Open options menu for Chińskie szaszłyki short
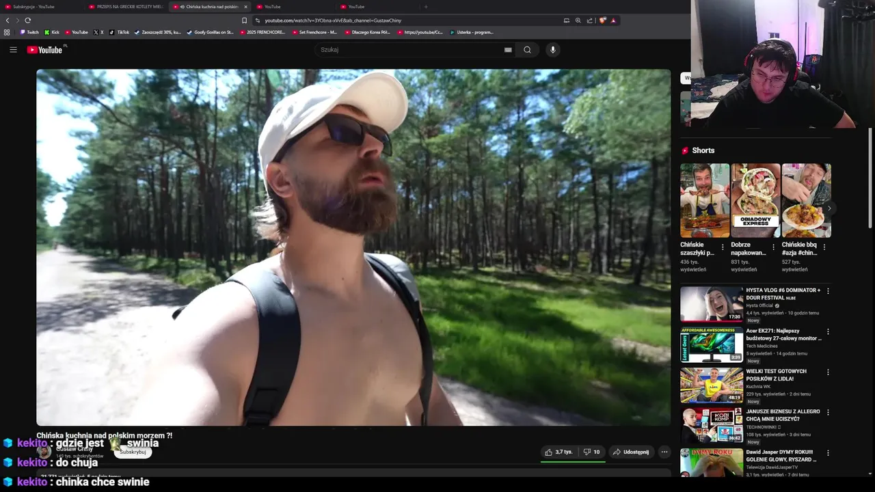The width and height of the screenshot is (875, 492). coord(723,247)
